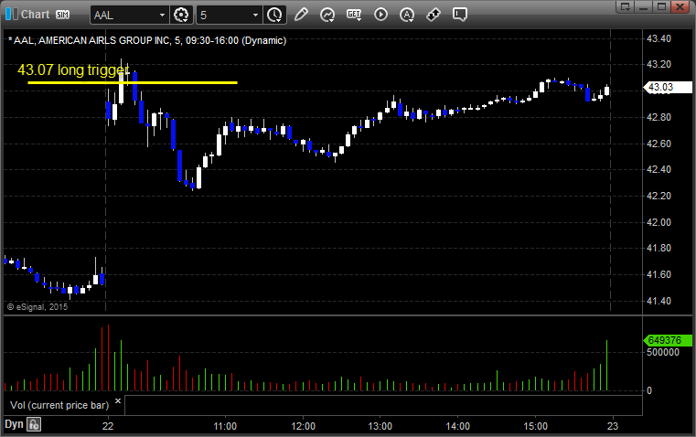
Task: Select the yellow long trigger line
Action: 133,82
